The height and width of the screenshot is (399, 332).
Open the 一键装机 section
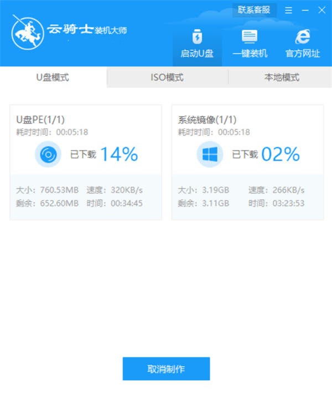[x=250, y=44]
